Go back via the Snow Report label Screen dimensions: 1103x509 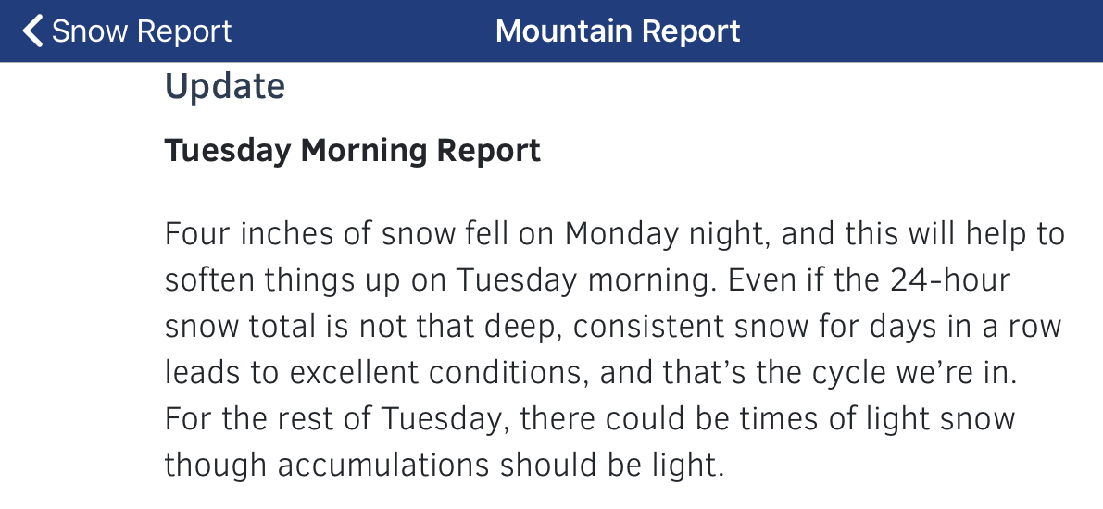(142, 31)
